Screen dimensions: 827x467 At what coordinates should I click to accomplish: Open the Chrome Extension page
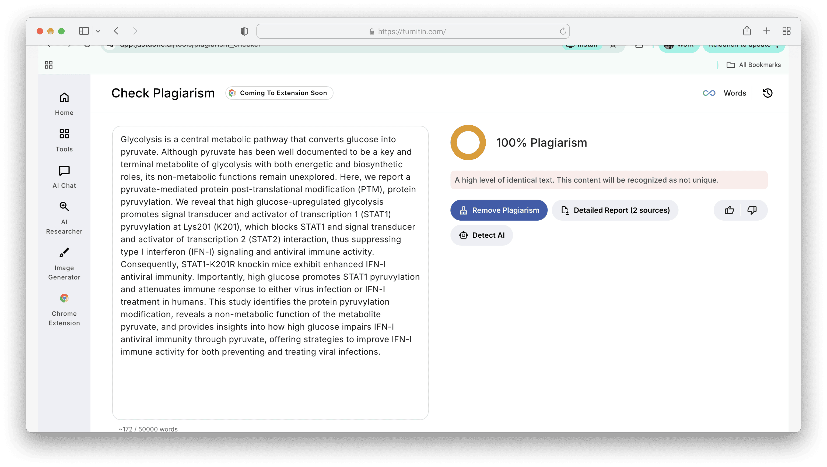pos(64,310)
